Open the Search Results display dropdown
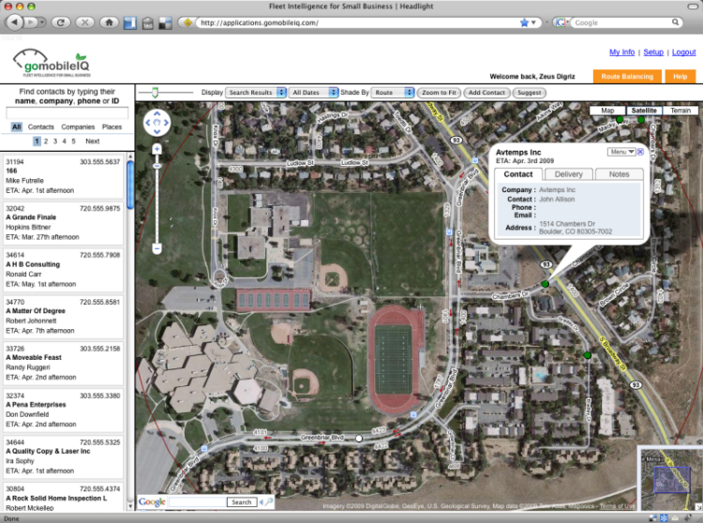The height and width of the screenshot is (523, 703). 255,93
